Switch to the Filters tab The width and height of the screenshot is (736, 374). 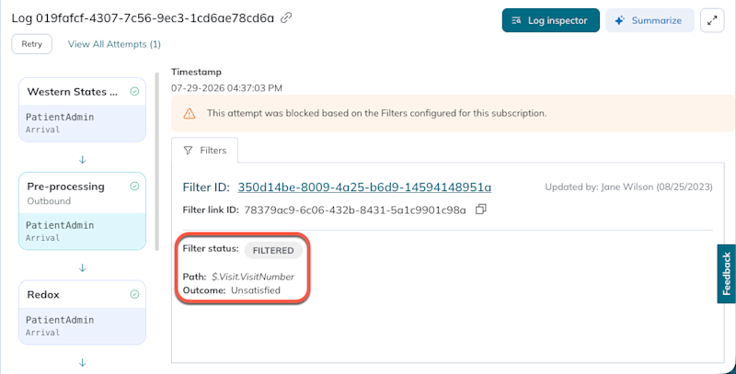tap(204, 151)
